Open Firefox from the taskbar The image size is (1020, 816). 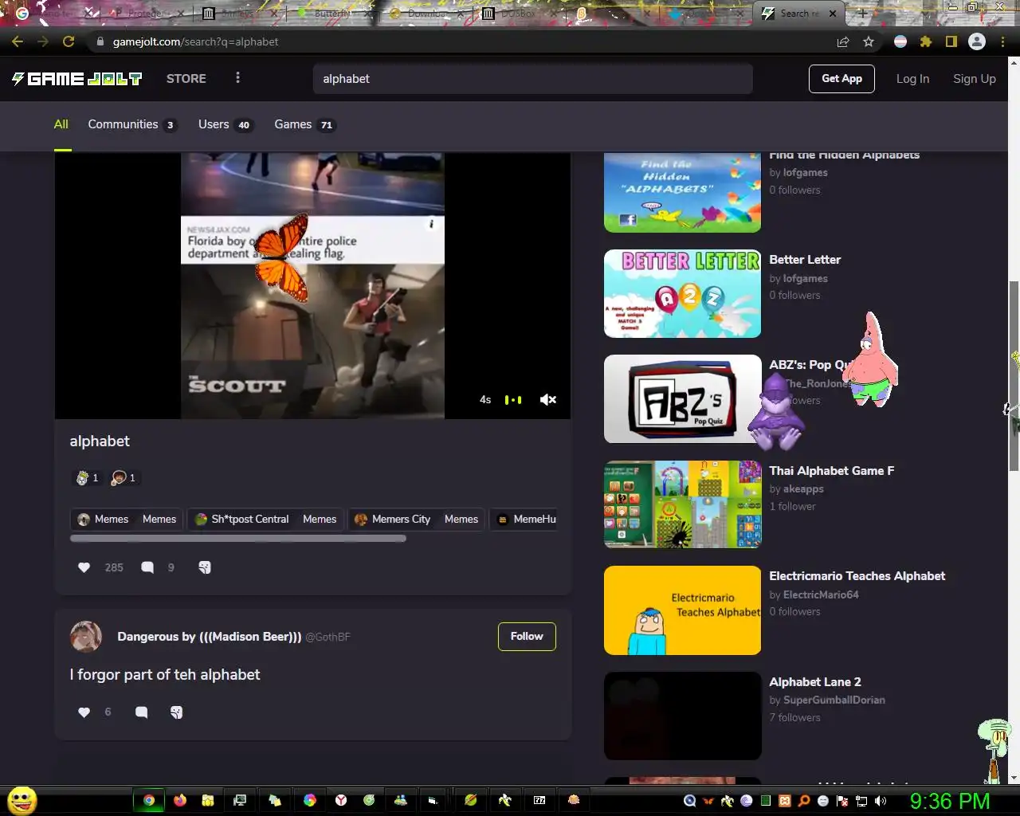click(180, 800)
